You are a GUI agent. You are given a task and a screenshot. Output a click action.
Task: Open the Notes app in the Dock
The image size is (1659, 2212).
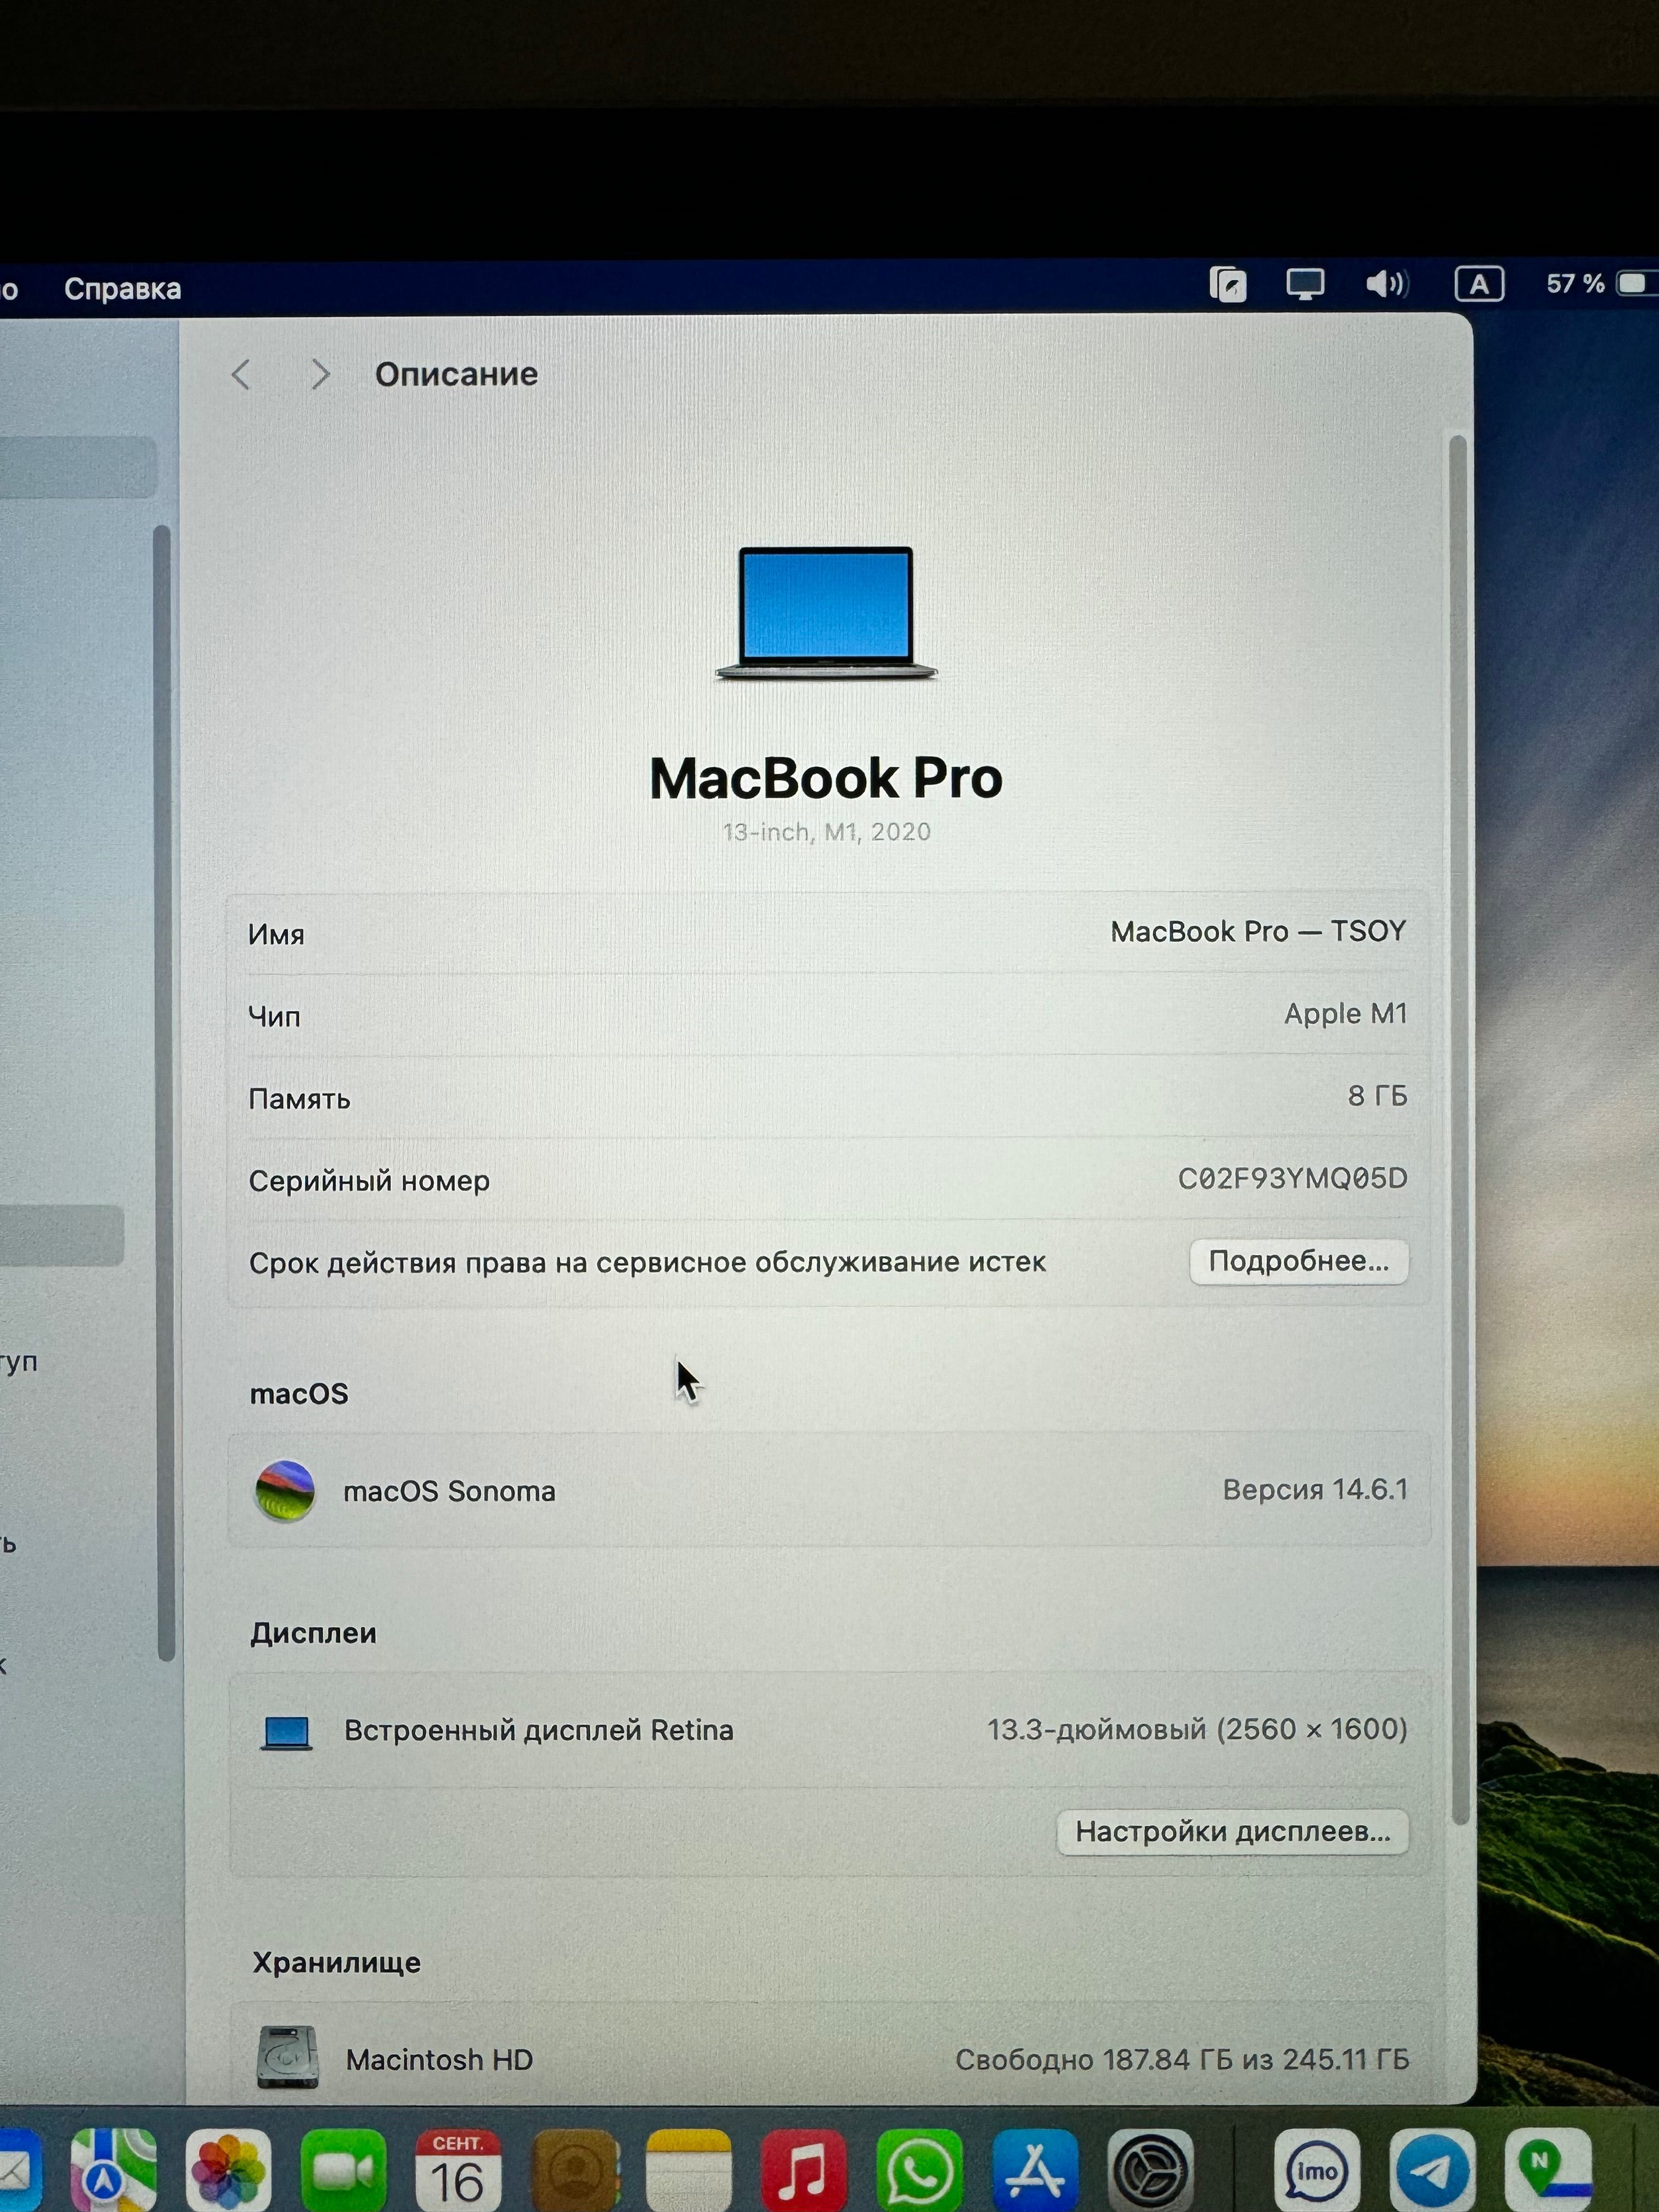(x=689, y=2170)
